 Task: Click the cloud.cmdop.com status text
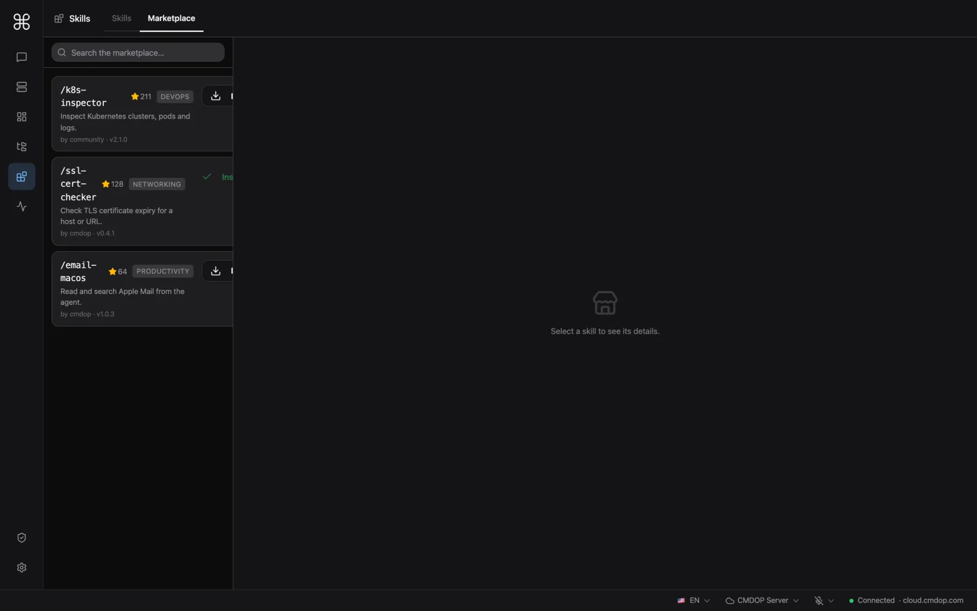(933, 601)
